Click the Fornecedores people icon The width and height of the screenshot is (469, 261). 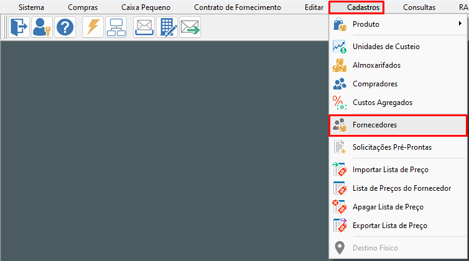coord(340,125)
